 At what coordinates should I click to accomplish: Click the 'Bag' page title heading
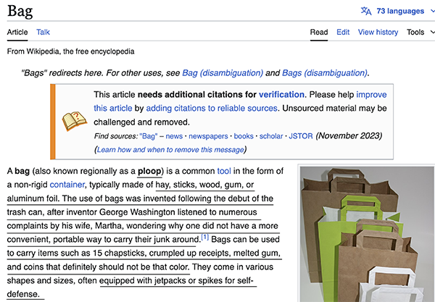[x=20, y=11]
